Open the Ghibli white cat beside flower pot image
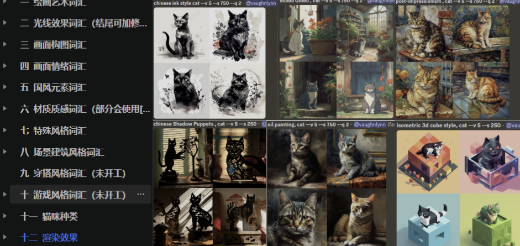The height and width of the screenshot is (246, 520). pyautogui.click(x=307, y=33)
